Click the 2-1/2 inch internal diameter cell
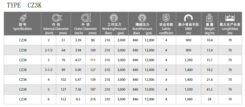 click(48, 50)
